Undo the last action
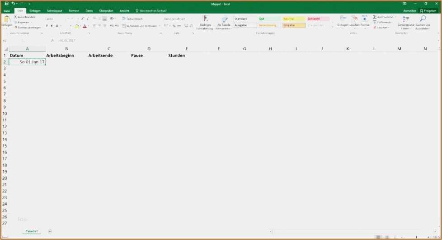The height and width of the screenshot is (240, 442). pos(13,4)
